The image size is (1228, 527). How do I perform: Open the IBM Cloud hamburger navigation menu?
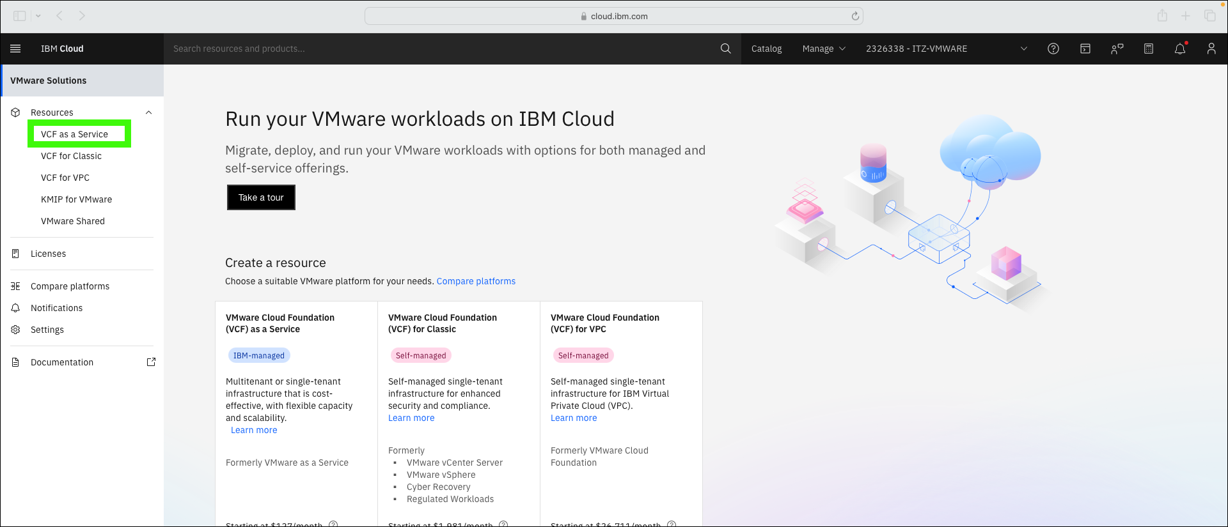coord(16,49)
